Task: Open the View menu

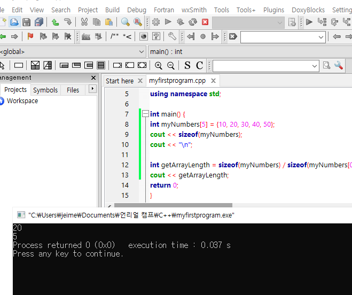Action: (x=37, y=10)
